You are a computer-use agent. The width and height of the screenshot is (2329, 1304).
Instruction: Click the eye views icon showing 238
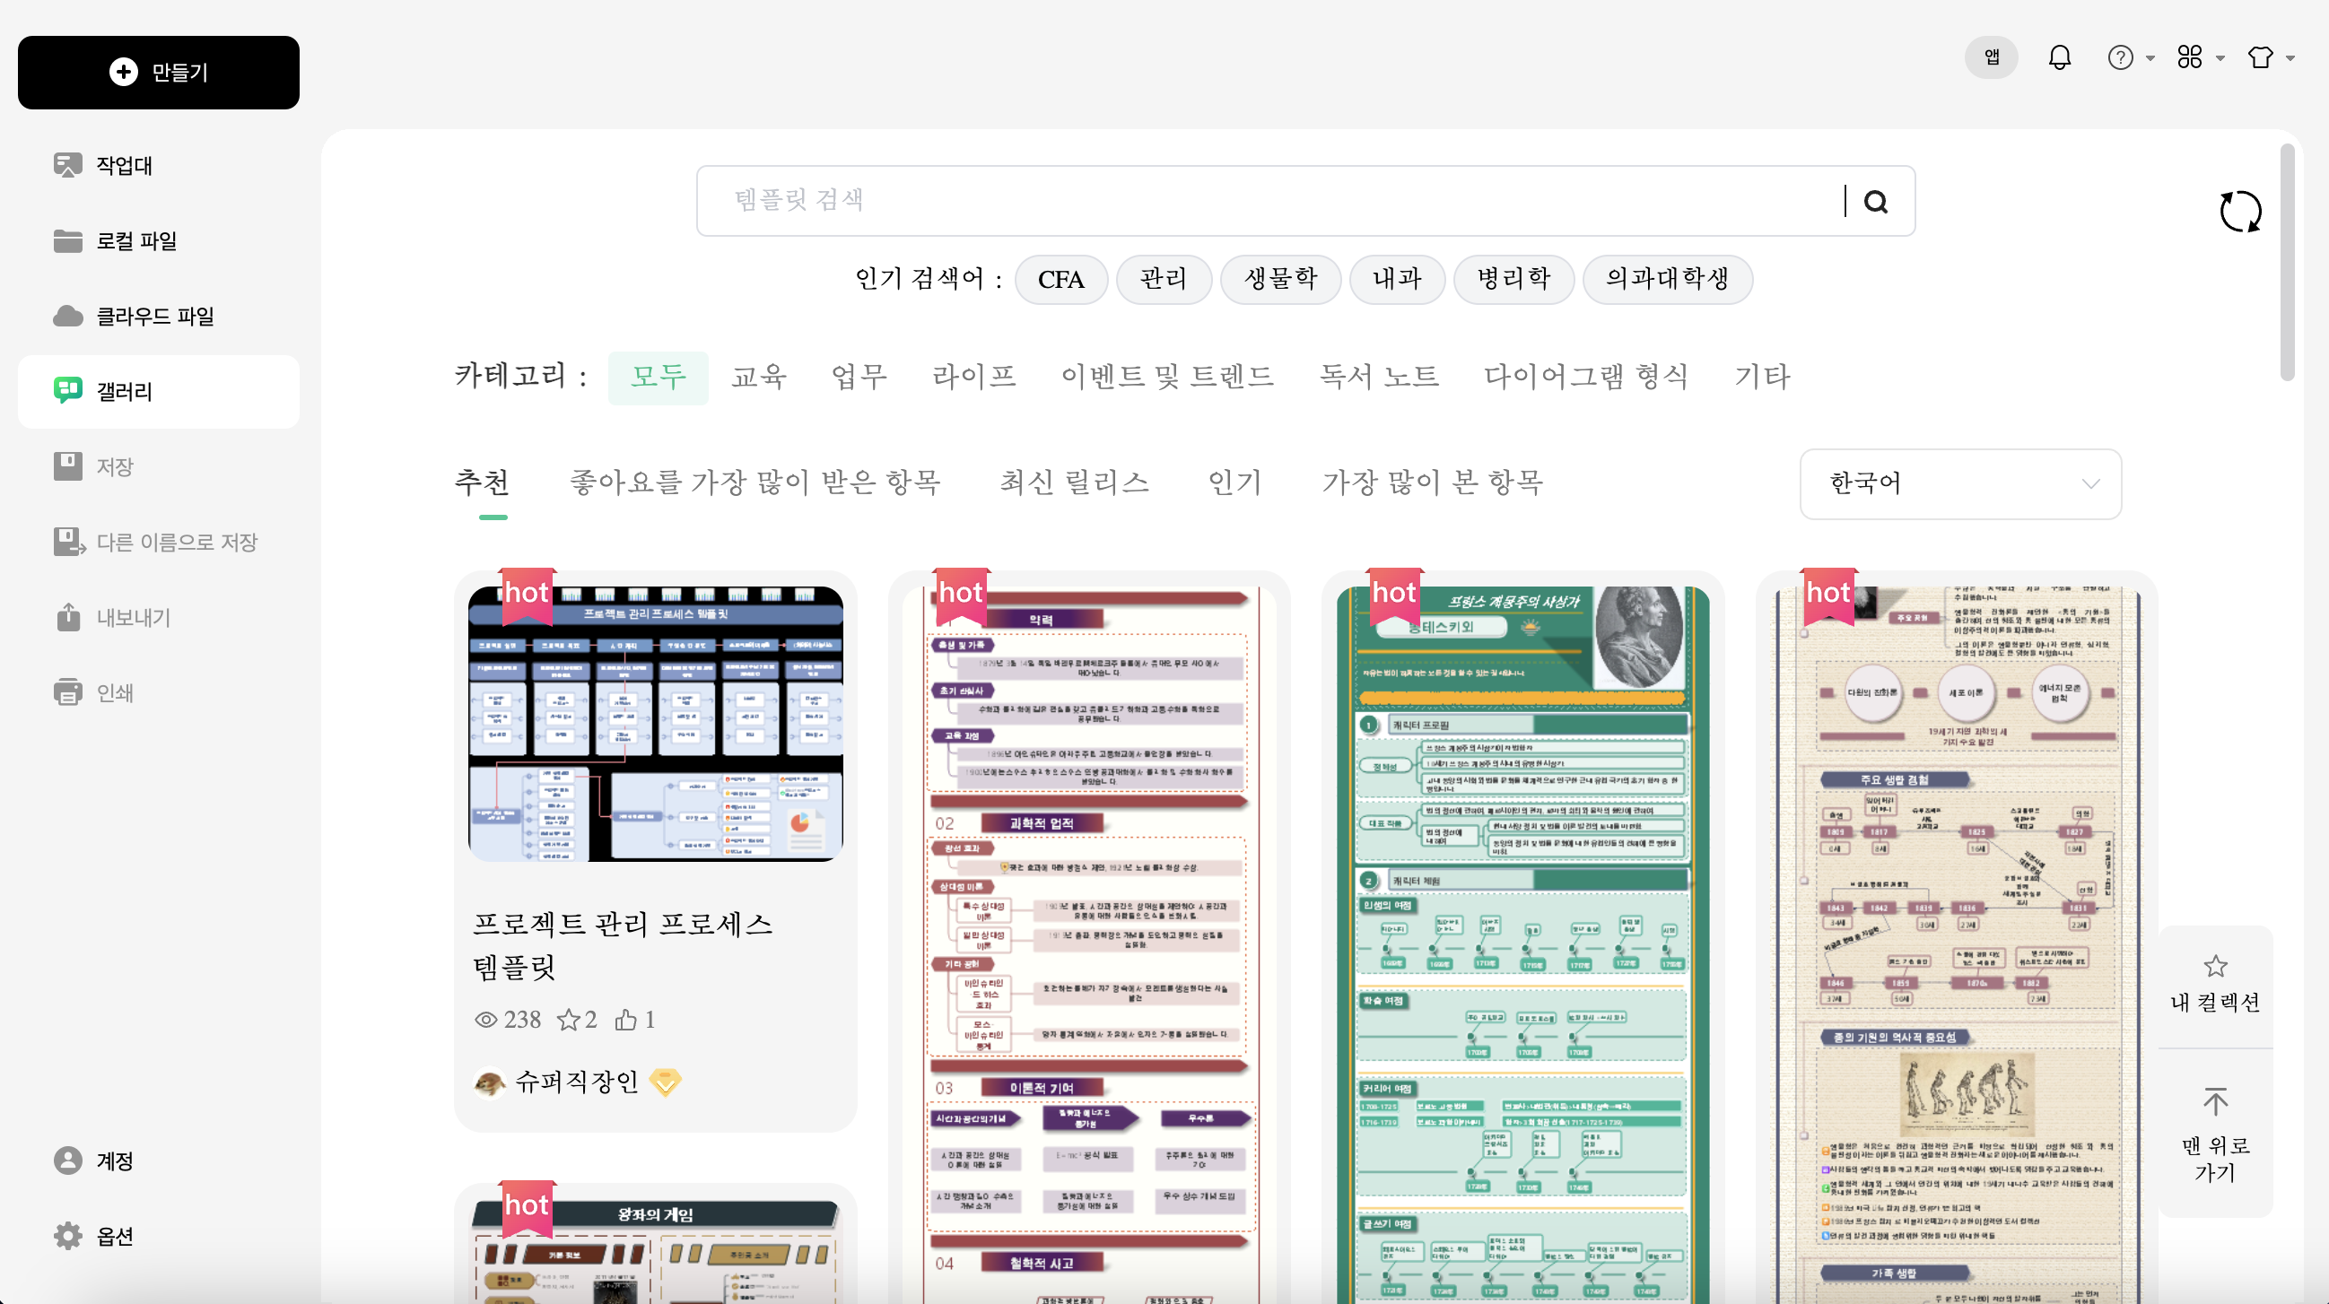[x=485, y=1020]
